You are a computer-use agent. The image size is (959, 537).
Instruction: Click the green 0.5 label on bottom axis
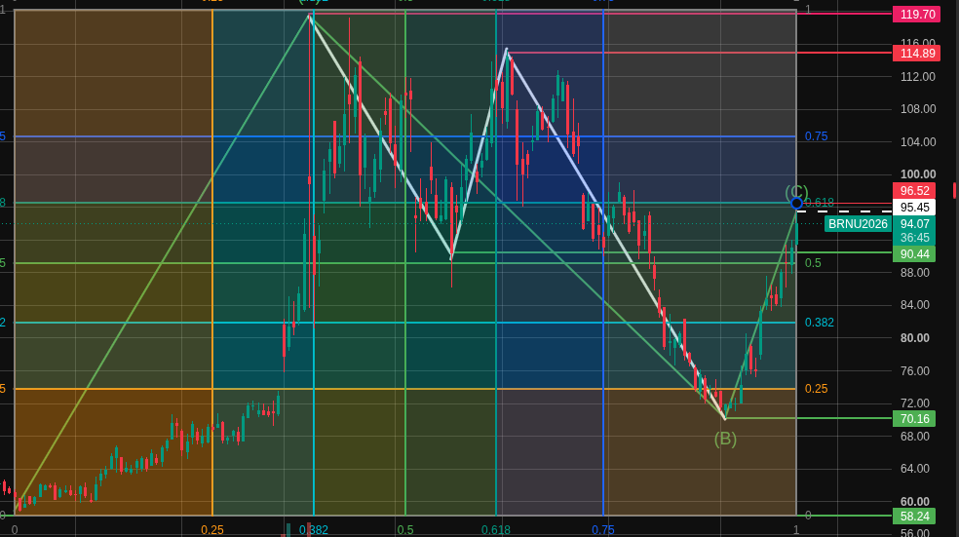pyautogui.click(x=404, y=529)
